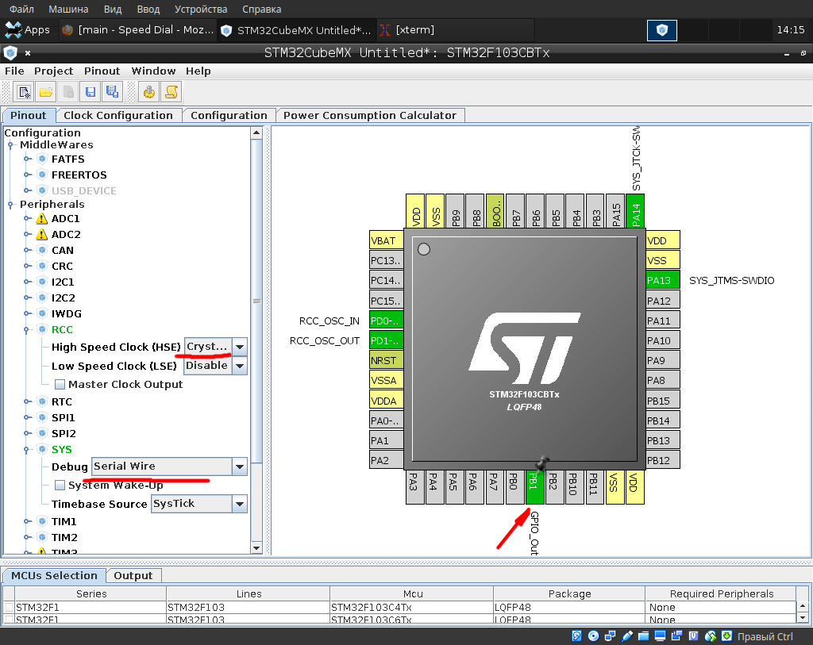
Task: Open the Pinout menu
Action: pyautogui.click(x=102, y=71)
